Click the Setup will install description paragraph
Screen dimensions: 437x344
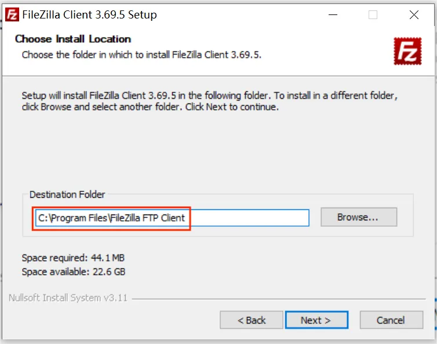209,101
